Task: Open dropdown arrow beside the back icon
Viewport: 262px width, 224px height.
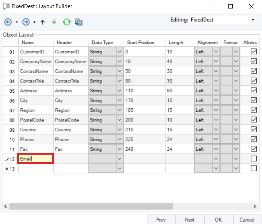Action: [x=17, y=22]
